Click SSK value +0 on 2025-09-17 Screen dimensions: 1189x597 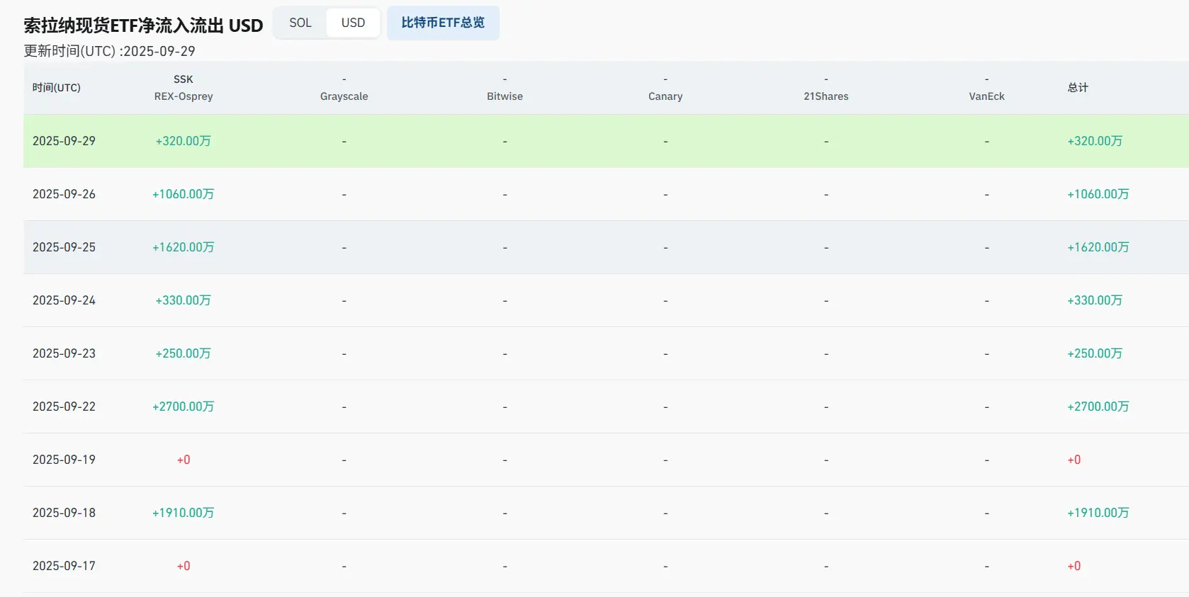[x=184, y=566]
